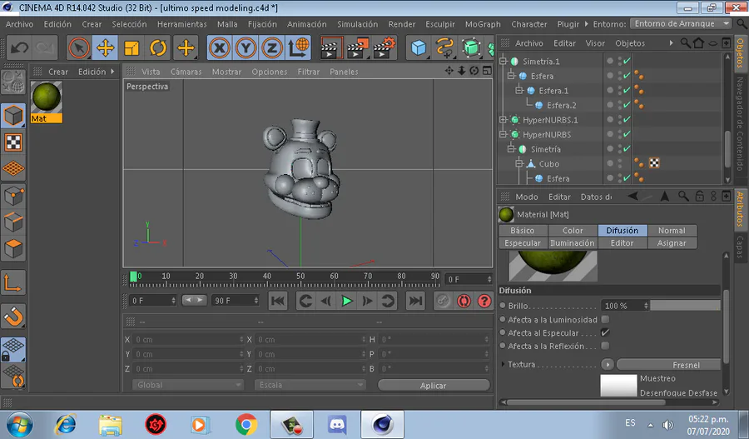The height and width of the screenshot is (439, 749).
Task: Enable Afecta a la Luminosidad checkbox
Action: point(605,319)
